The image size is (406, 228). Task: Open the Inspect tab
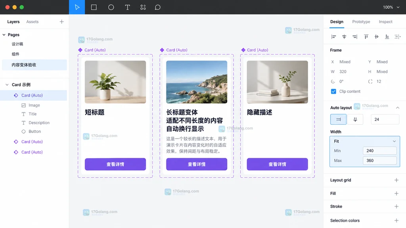(385, 22)
